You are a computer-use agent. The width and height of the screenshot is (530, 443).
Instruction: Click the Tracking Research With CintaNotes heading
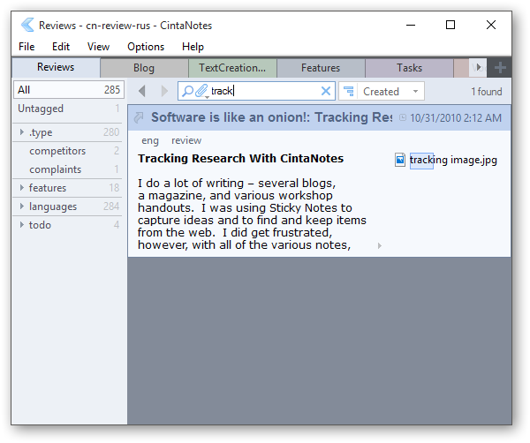click(x=240, y=158)
